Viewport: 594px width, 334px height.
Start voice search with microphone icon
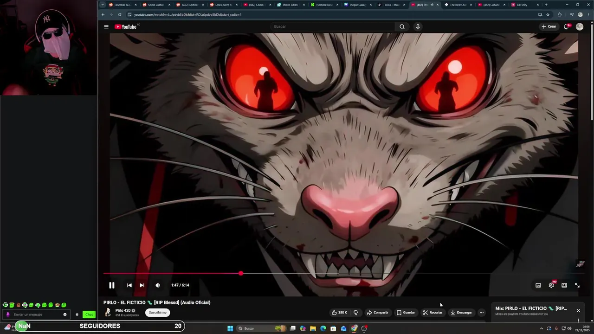click(418, 26)
